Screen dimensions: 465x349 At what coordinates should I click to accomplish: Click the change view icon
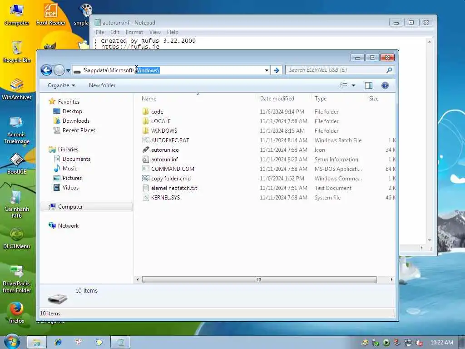coord(344,85)
